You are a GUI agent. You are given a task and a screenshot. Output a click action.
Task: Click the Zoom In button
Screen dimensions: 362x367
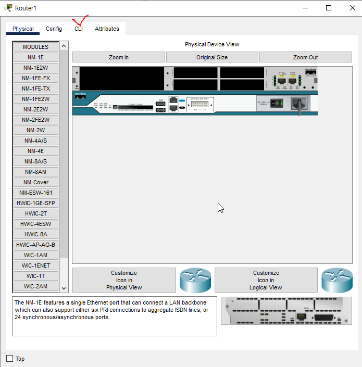click(x=119, y=57)
